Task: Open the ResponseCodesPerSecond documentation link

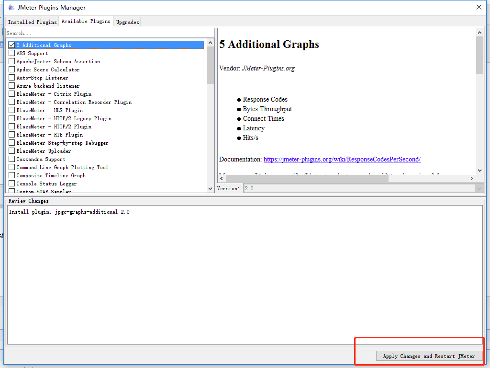Action: click(342, 159)
